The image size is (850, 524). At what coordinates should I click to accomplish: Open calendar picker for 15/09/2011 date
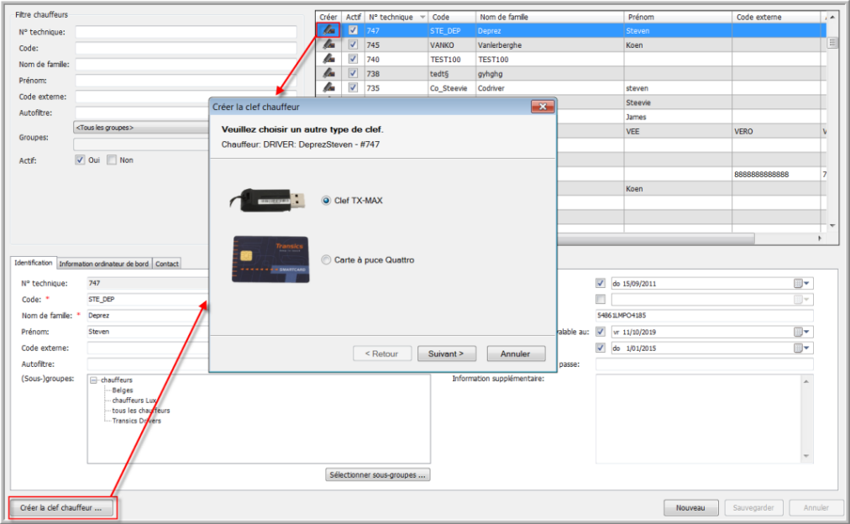[x=799, y=283]
